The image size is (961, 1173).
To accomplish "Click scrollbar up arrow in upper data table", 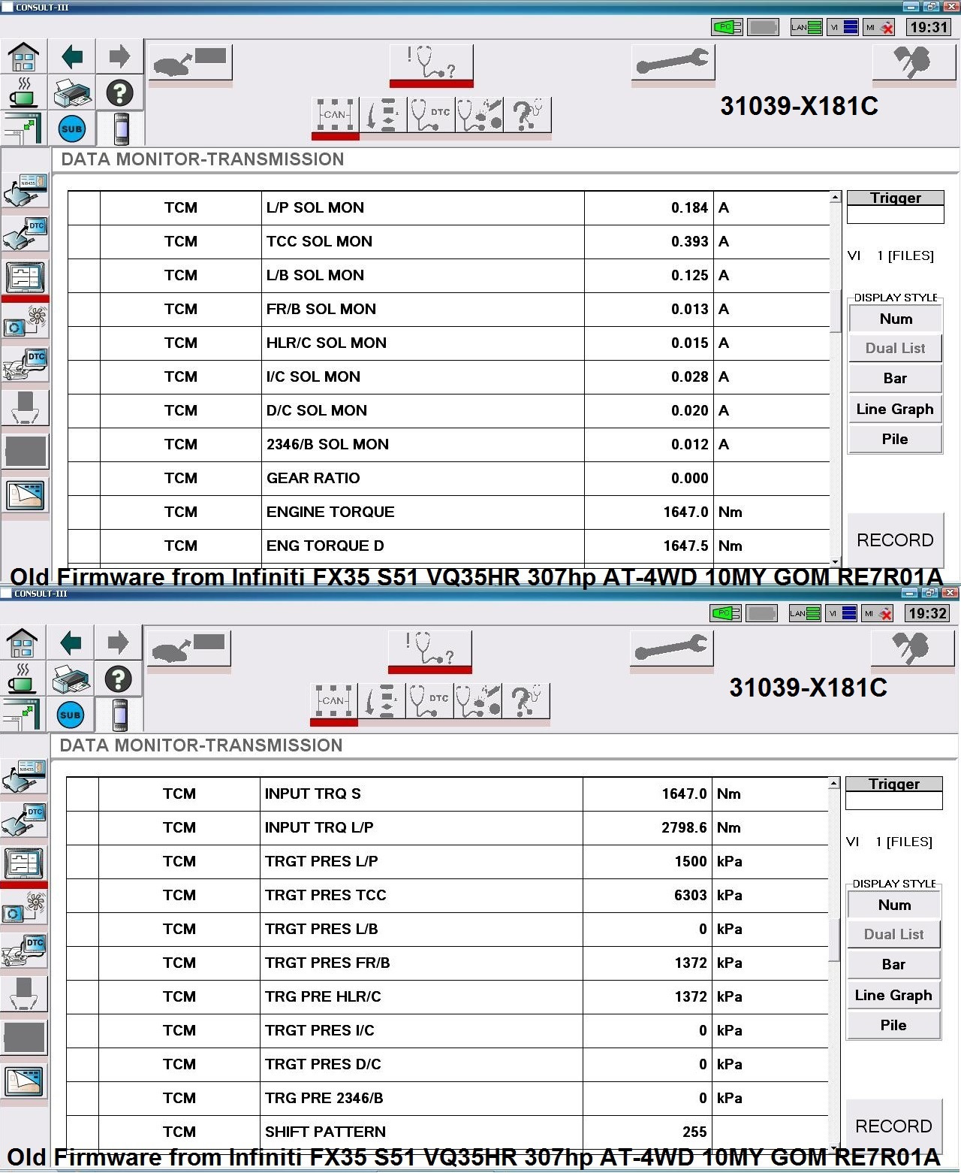I will [835, 197].
